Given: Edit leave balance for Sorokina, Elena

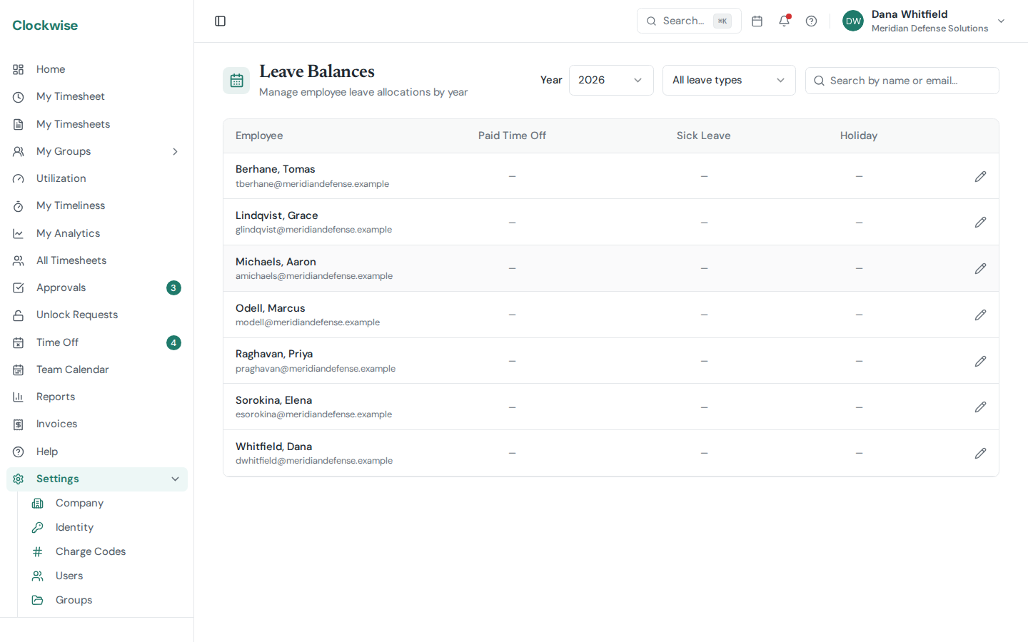Looking at the screenshot, I should [x=981, y=407].
